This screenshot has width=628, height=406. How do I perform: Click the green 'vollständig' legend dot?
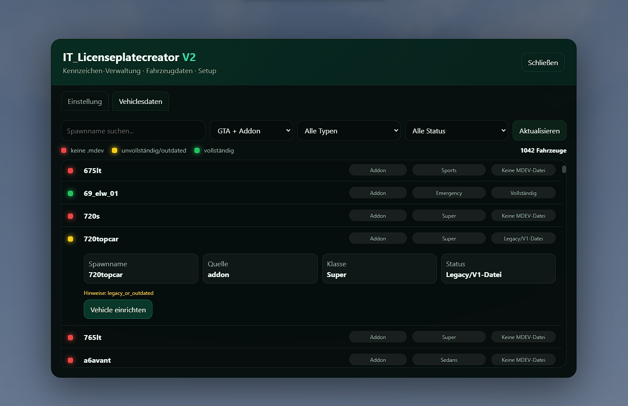197,150
